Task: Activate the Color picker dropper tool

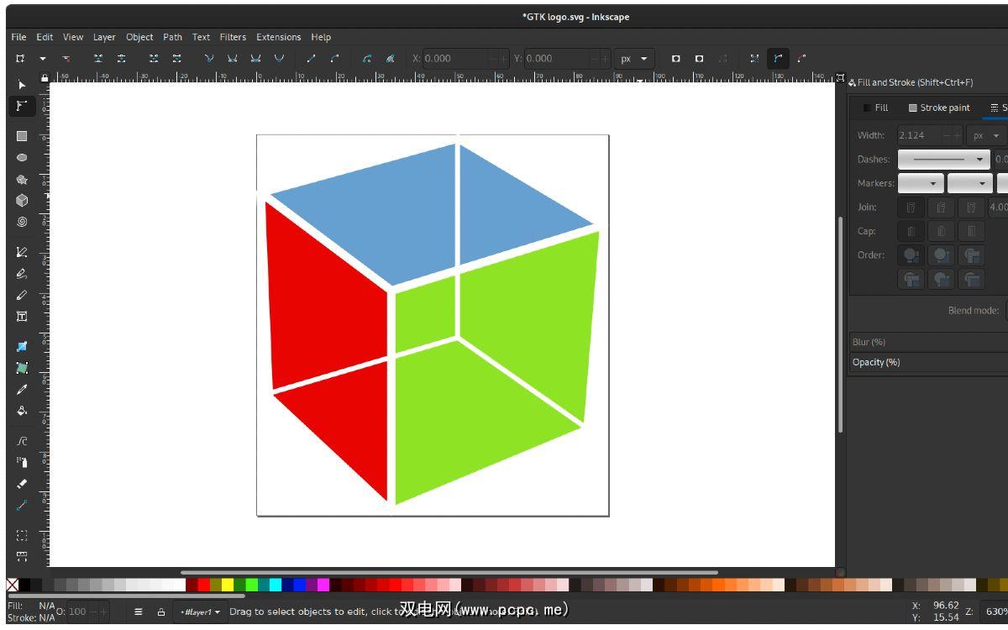Action: pyautogui.click(x=22, y=390)
